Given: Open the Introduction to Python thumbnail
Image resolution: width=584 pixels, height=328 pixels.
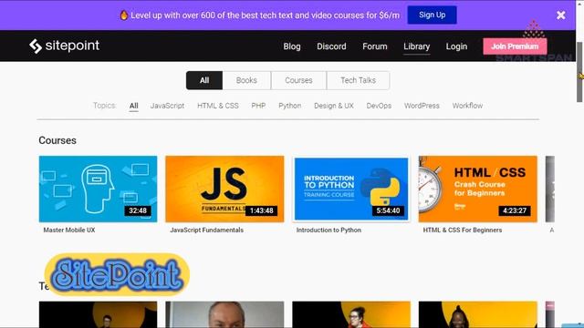Looking at the screenshot, I should [x=351, y=189].
